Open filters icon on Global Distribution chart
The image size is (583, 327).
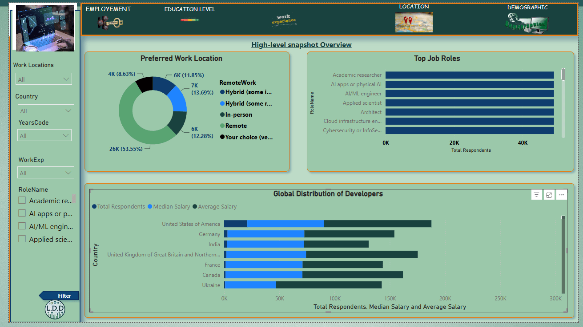click(537, 195)
